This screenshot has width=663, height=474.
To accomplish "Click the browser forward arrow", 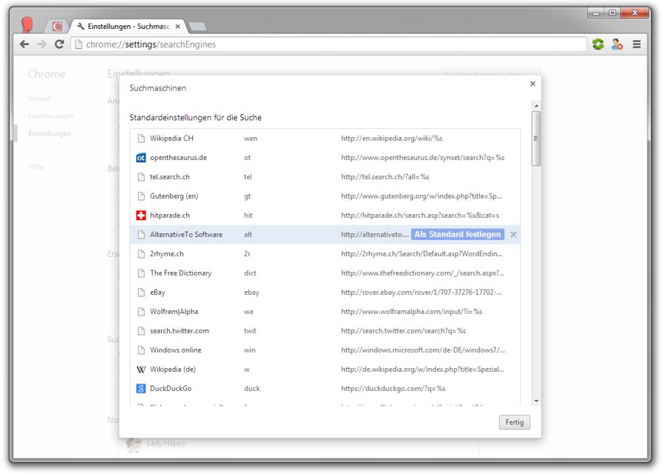I will (42, 44).
